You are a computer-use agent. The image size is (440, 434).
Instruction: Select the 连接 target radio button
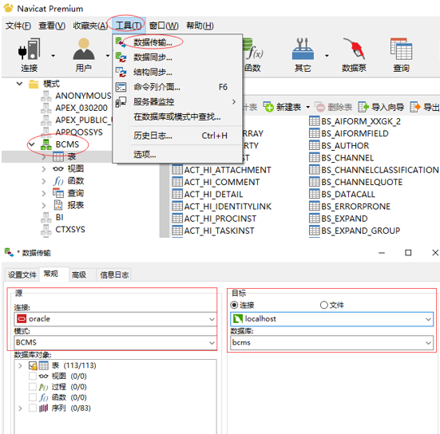[234, 305]
